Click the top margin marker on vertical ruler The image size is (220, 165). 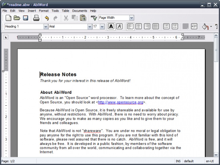3,71
